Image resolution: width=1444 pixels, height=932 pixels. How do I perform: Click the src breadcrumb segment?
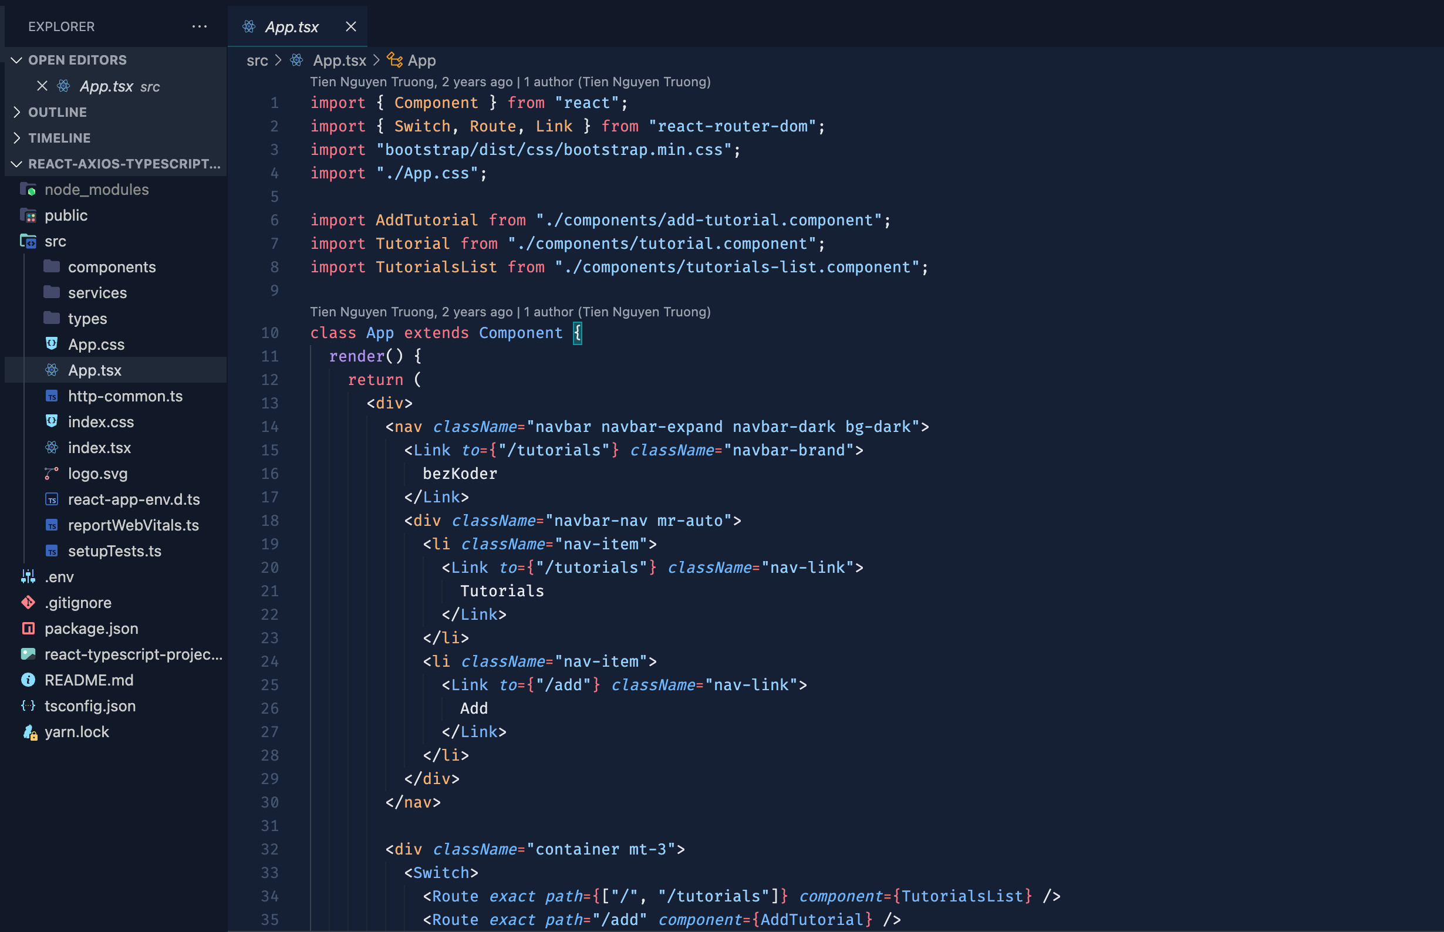257,60
